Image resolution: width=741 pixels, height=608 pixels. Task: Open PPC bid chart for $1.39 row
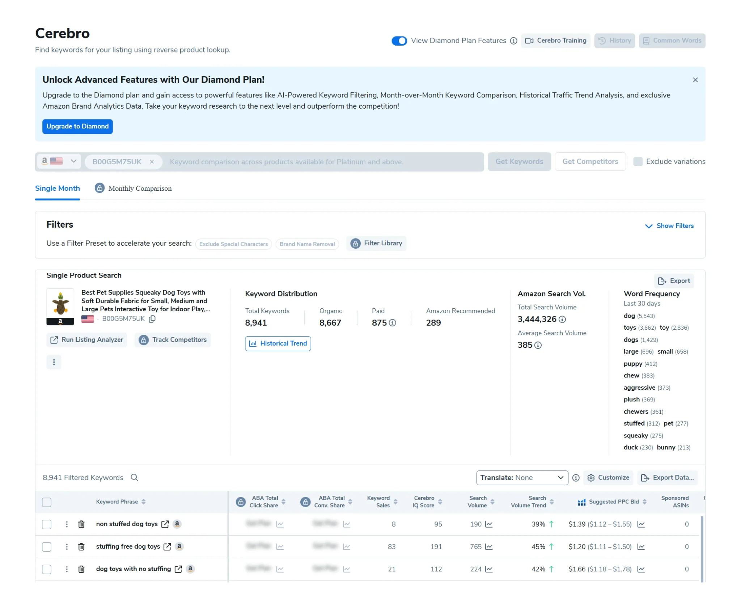[x=641, y=524]
